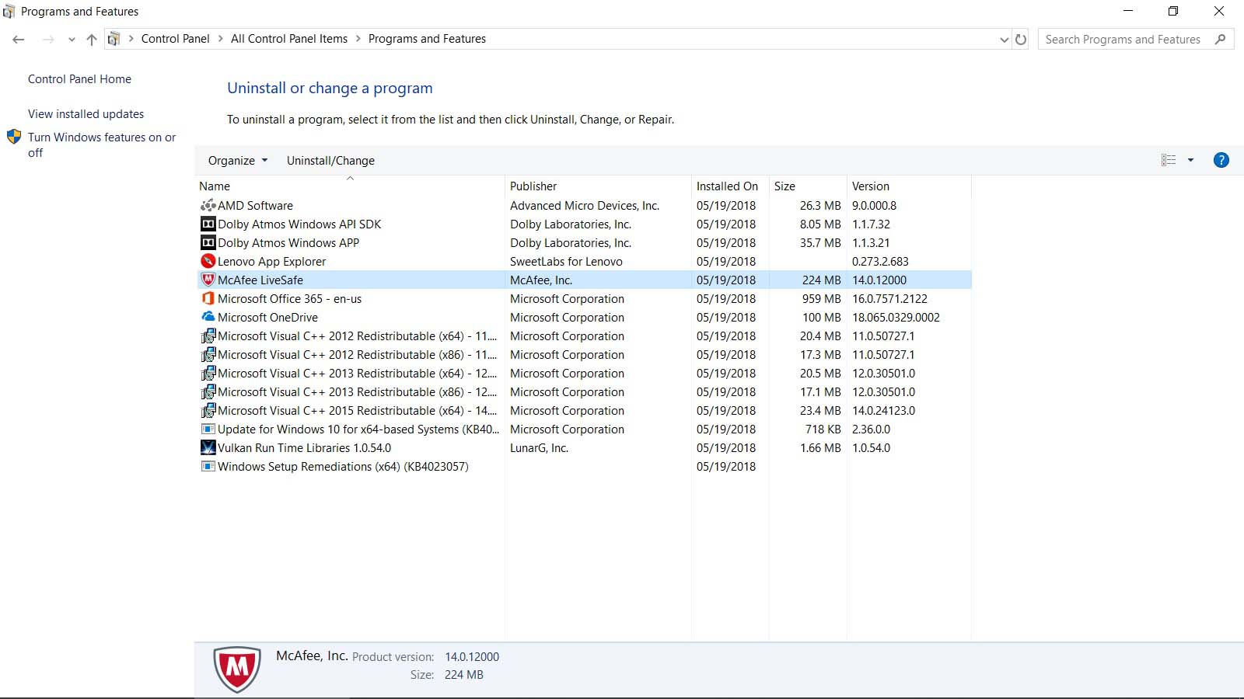The width and height of the screenshot is (1244, 699).
Task: Open Control Panel Home link
Action: [x=79, y=79]
